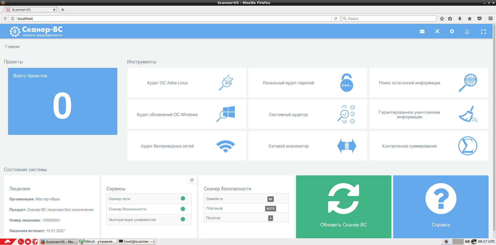Click the Политик count badge 4
Screen dimensions: 496x245
(270, 218)
